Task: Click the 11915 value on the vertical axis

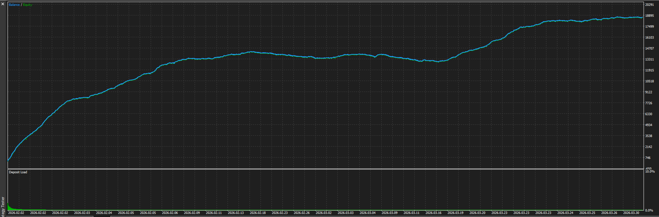Action: click(649, 70)
